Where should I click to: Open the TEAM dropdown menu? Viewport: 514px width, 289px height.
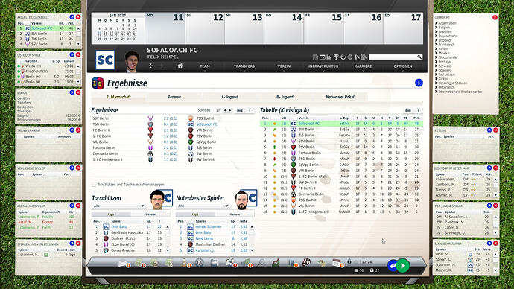tap(205, 66)
